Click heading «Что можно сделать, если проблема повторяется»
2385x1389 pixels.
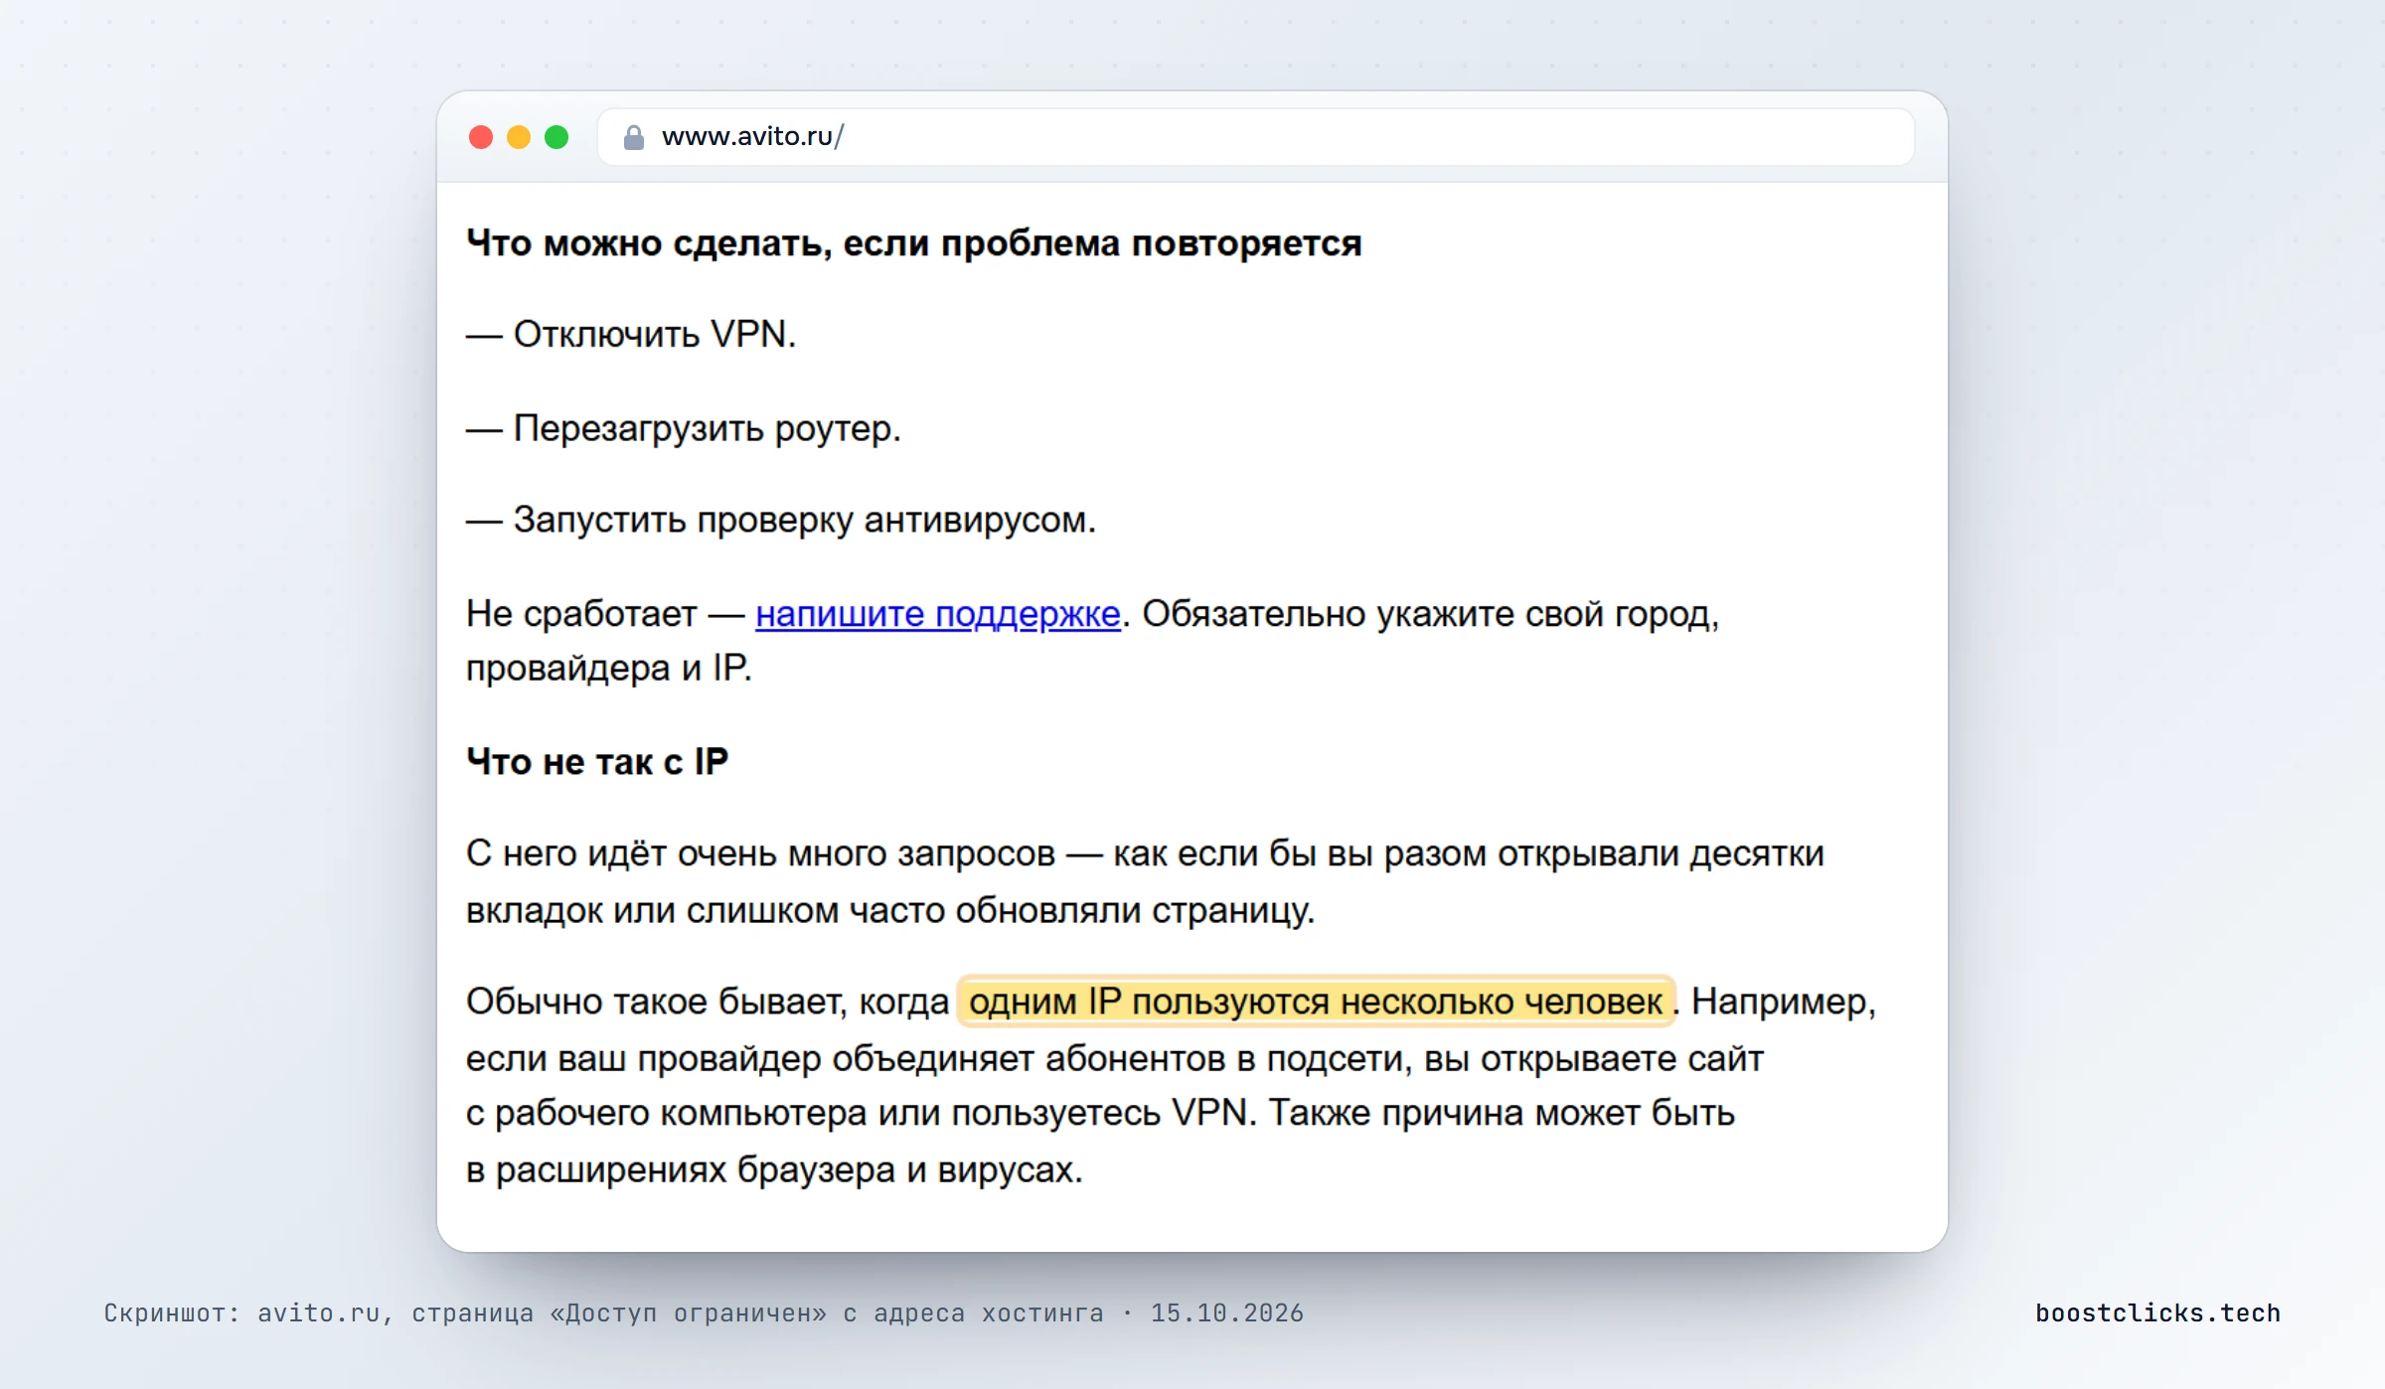point(913,243)
